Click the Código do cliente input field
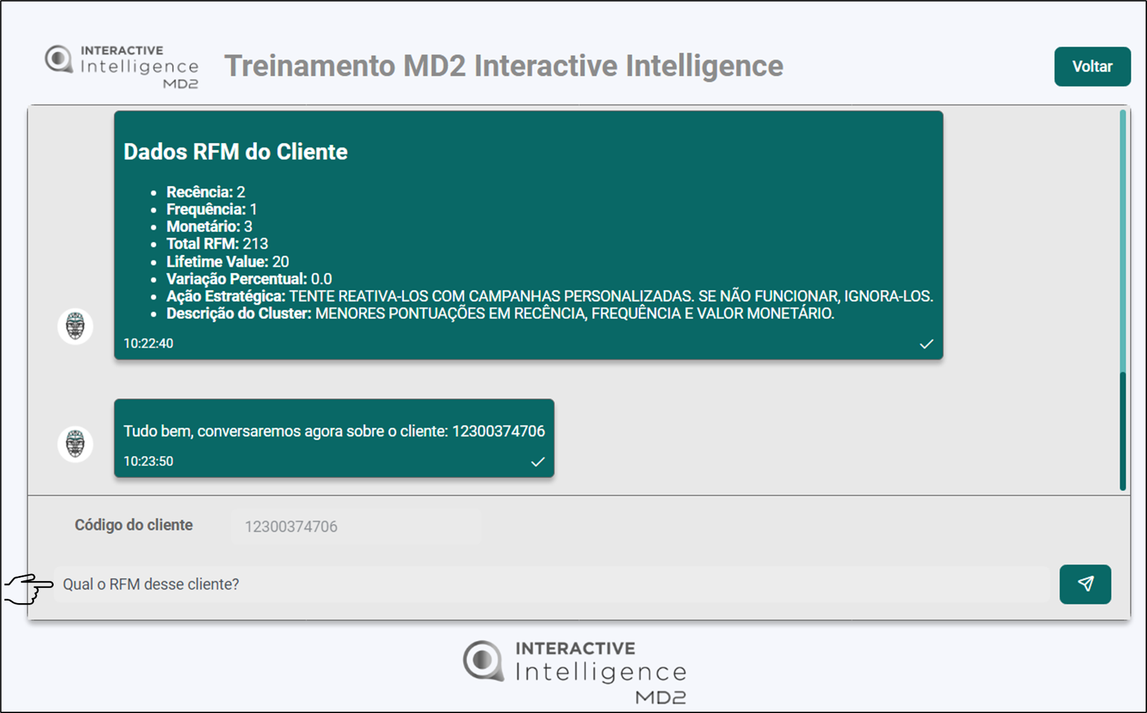 pos(355,526)
